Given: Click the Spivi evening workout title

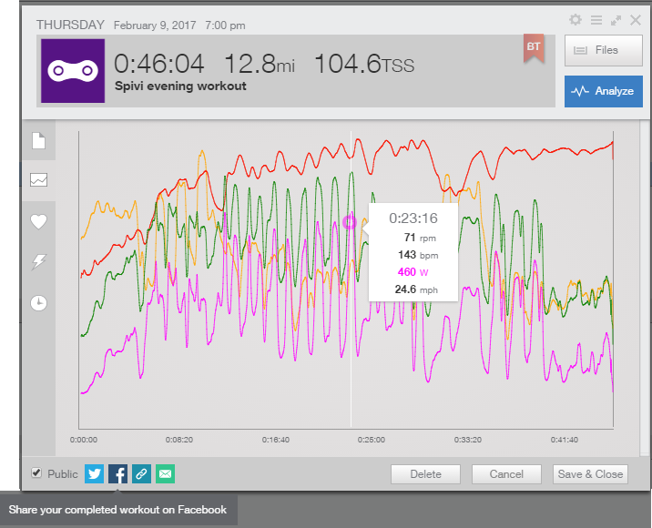Looking at the screenshot, I should click(x=180, y=86).
